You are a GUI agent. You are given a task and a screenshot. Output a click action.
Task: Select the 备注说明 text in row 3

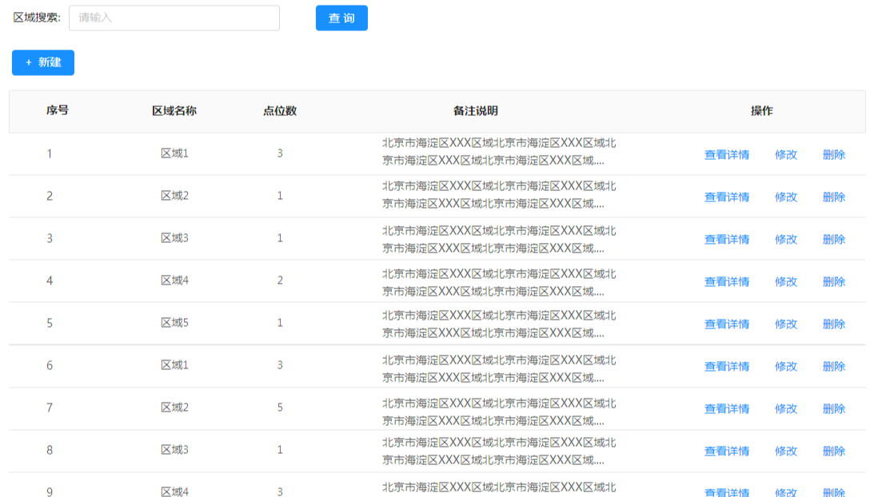click(x=498, y=239)
